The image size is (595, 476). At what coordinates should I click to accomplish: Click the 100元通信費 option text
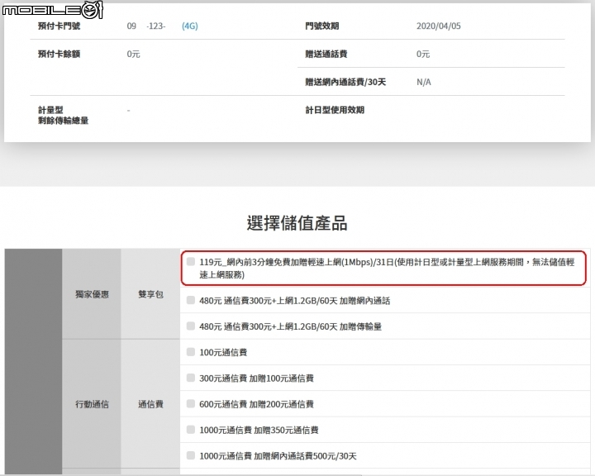point(223,352)
